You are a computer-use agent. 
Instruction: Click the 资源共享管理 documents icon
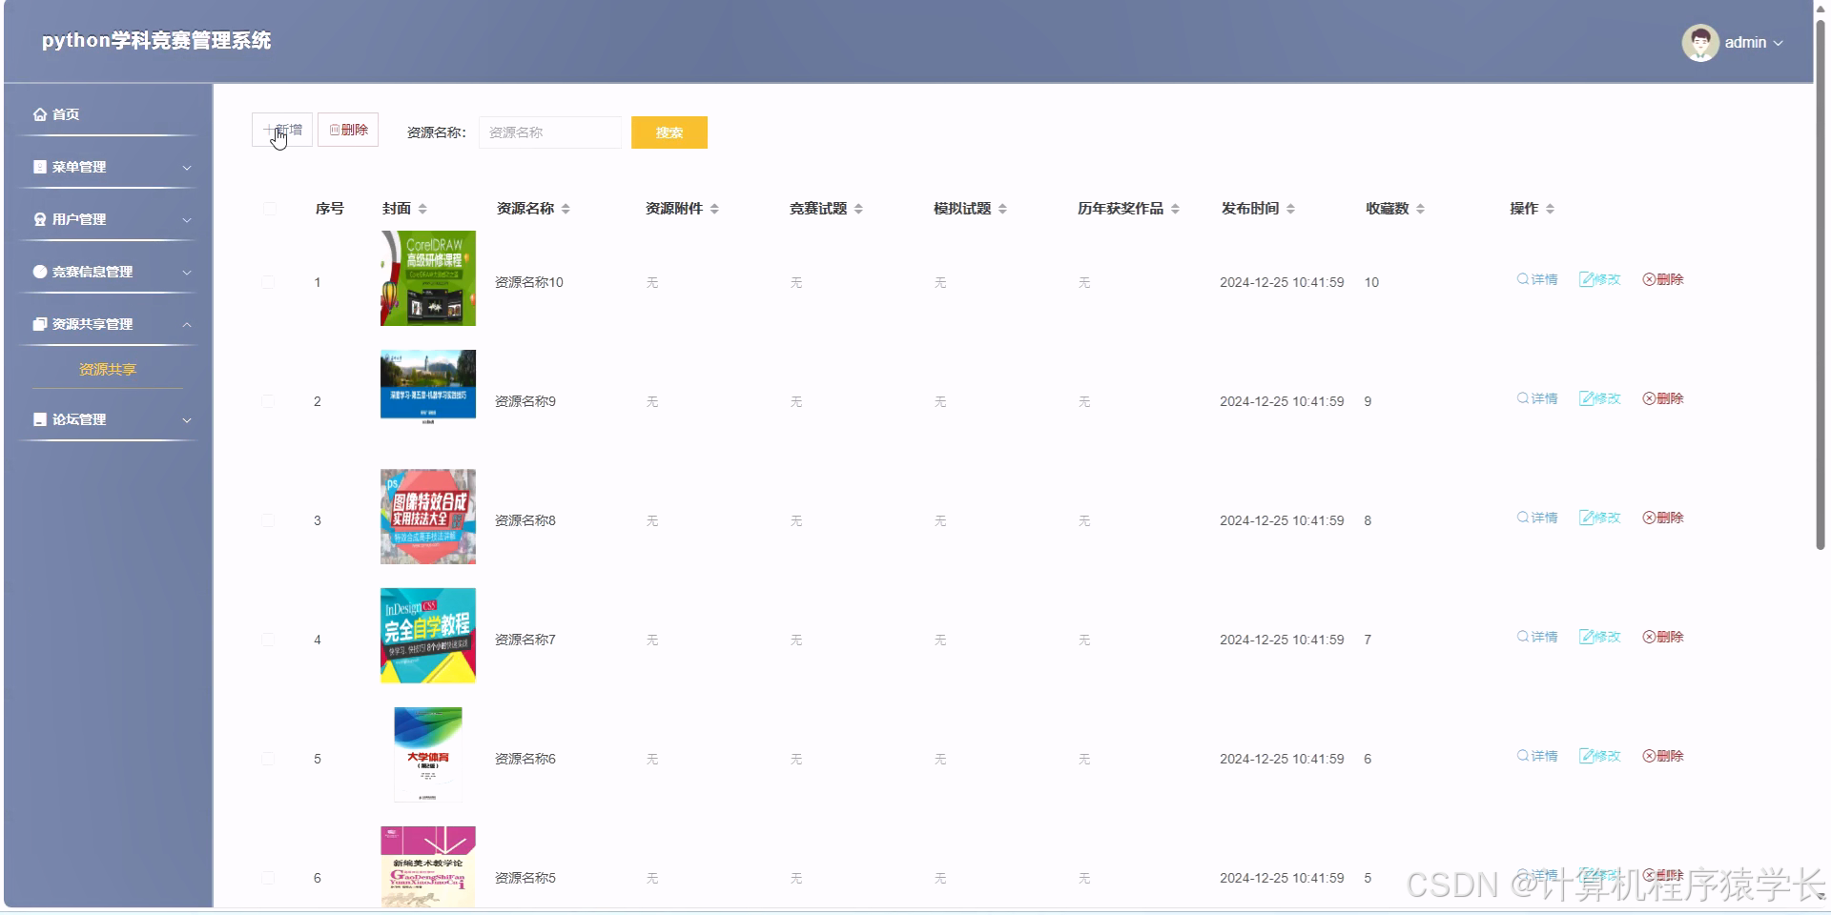(x=40, y=324)
